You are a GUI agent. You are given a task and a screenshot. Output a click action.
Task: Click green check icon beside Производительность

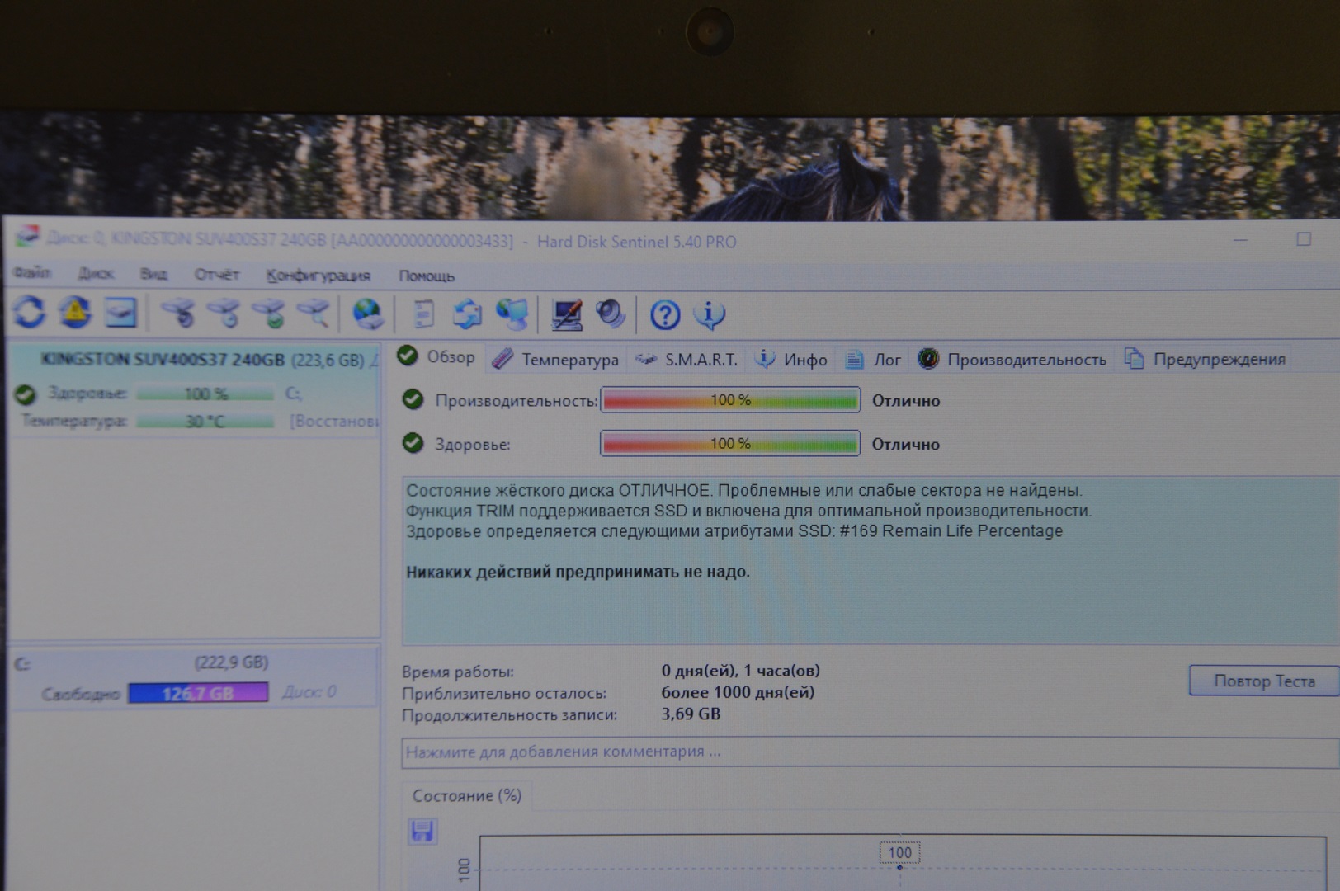pyautogui.click(x=413, y=400)
